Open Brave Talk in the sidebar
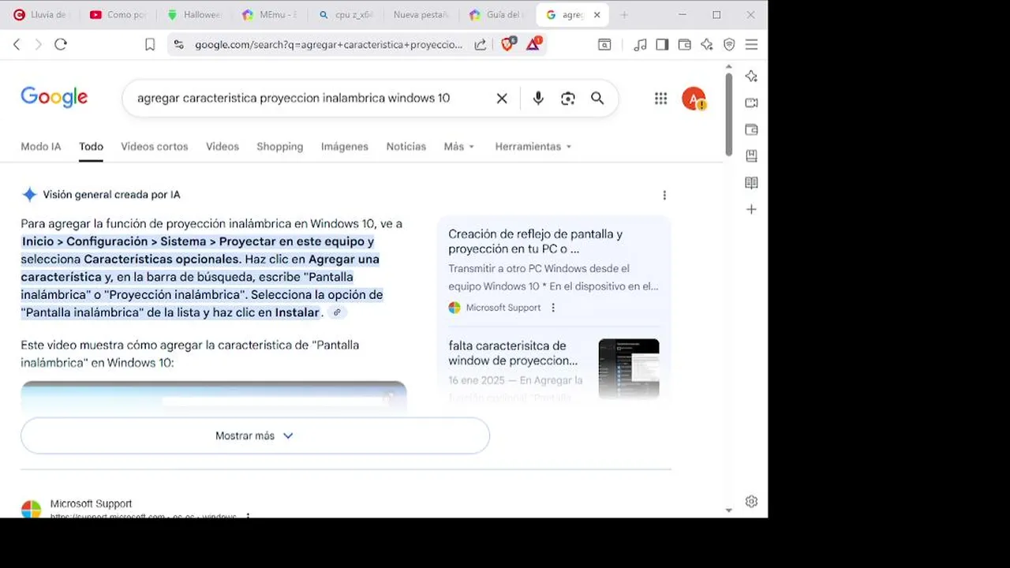The height and width of the screenshot is (568, 1010). point(751,103)
